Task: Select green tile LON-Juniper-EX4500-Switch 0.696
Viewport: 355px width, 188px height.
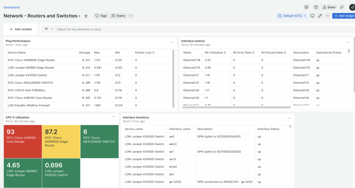Action: tap(61, 173)
